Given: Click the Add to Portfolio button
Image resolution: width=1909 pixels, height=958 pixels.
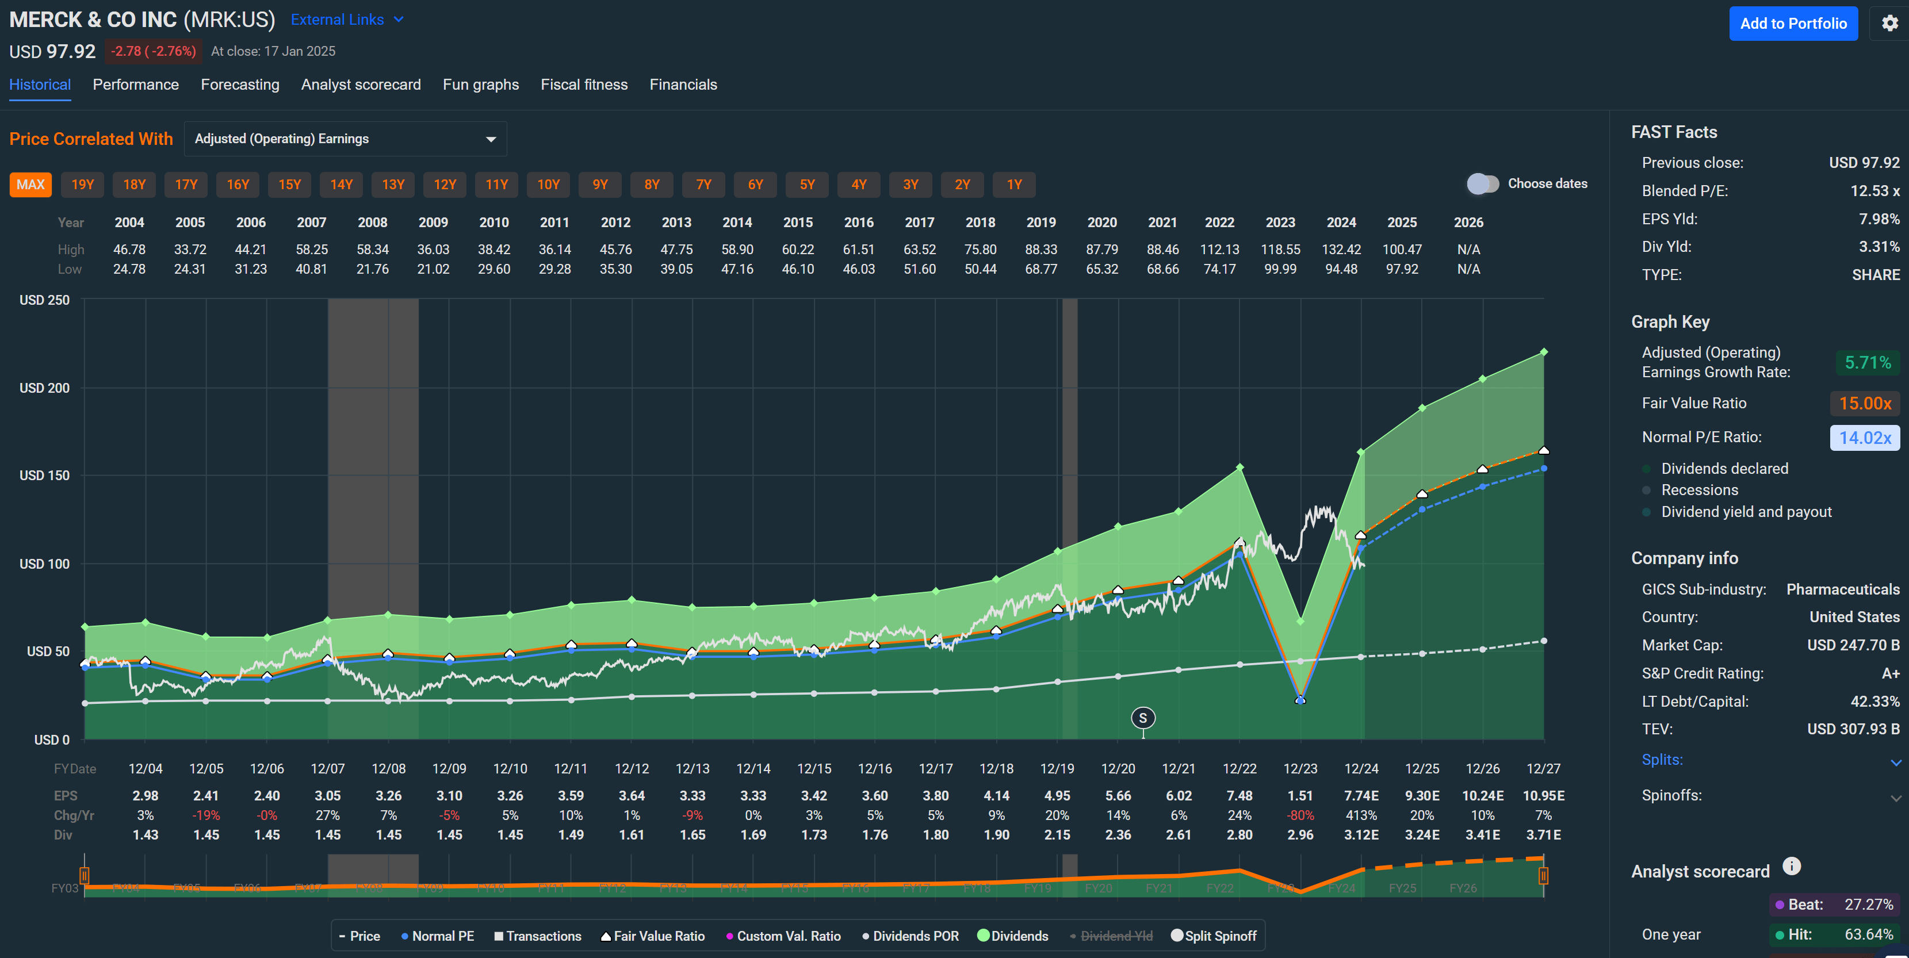Looking at the screenshot, I should click(1793, 23).
